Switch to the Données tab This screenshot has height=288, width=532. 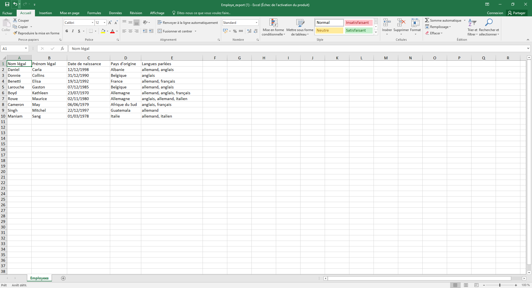coord(115,13)
